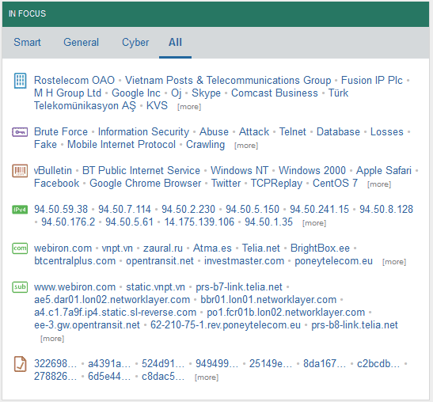Switch to the Smart tab
This screenshot has width=433, height=402.
click(28, 42)
